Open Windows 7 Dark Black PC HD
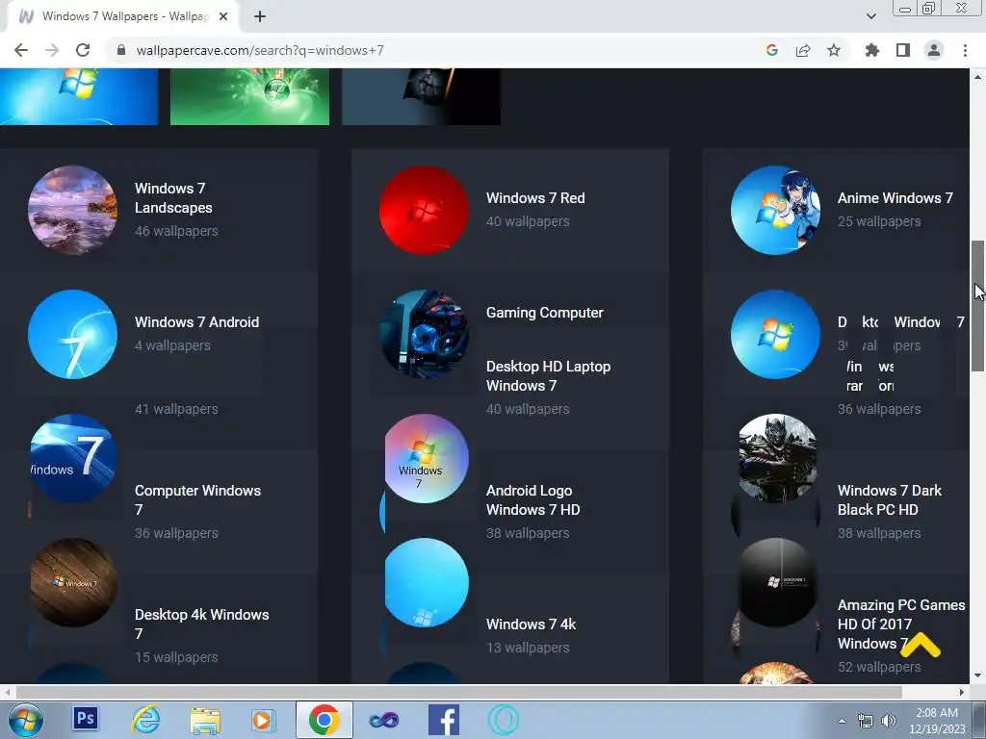This screenshot has height=739, width=986. (889, 499)
